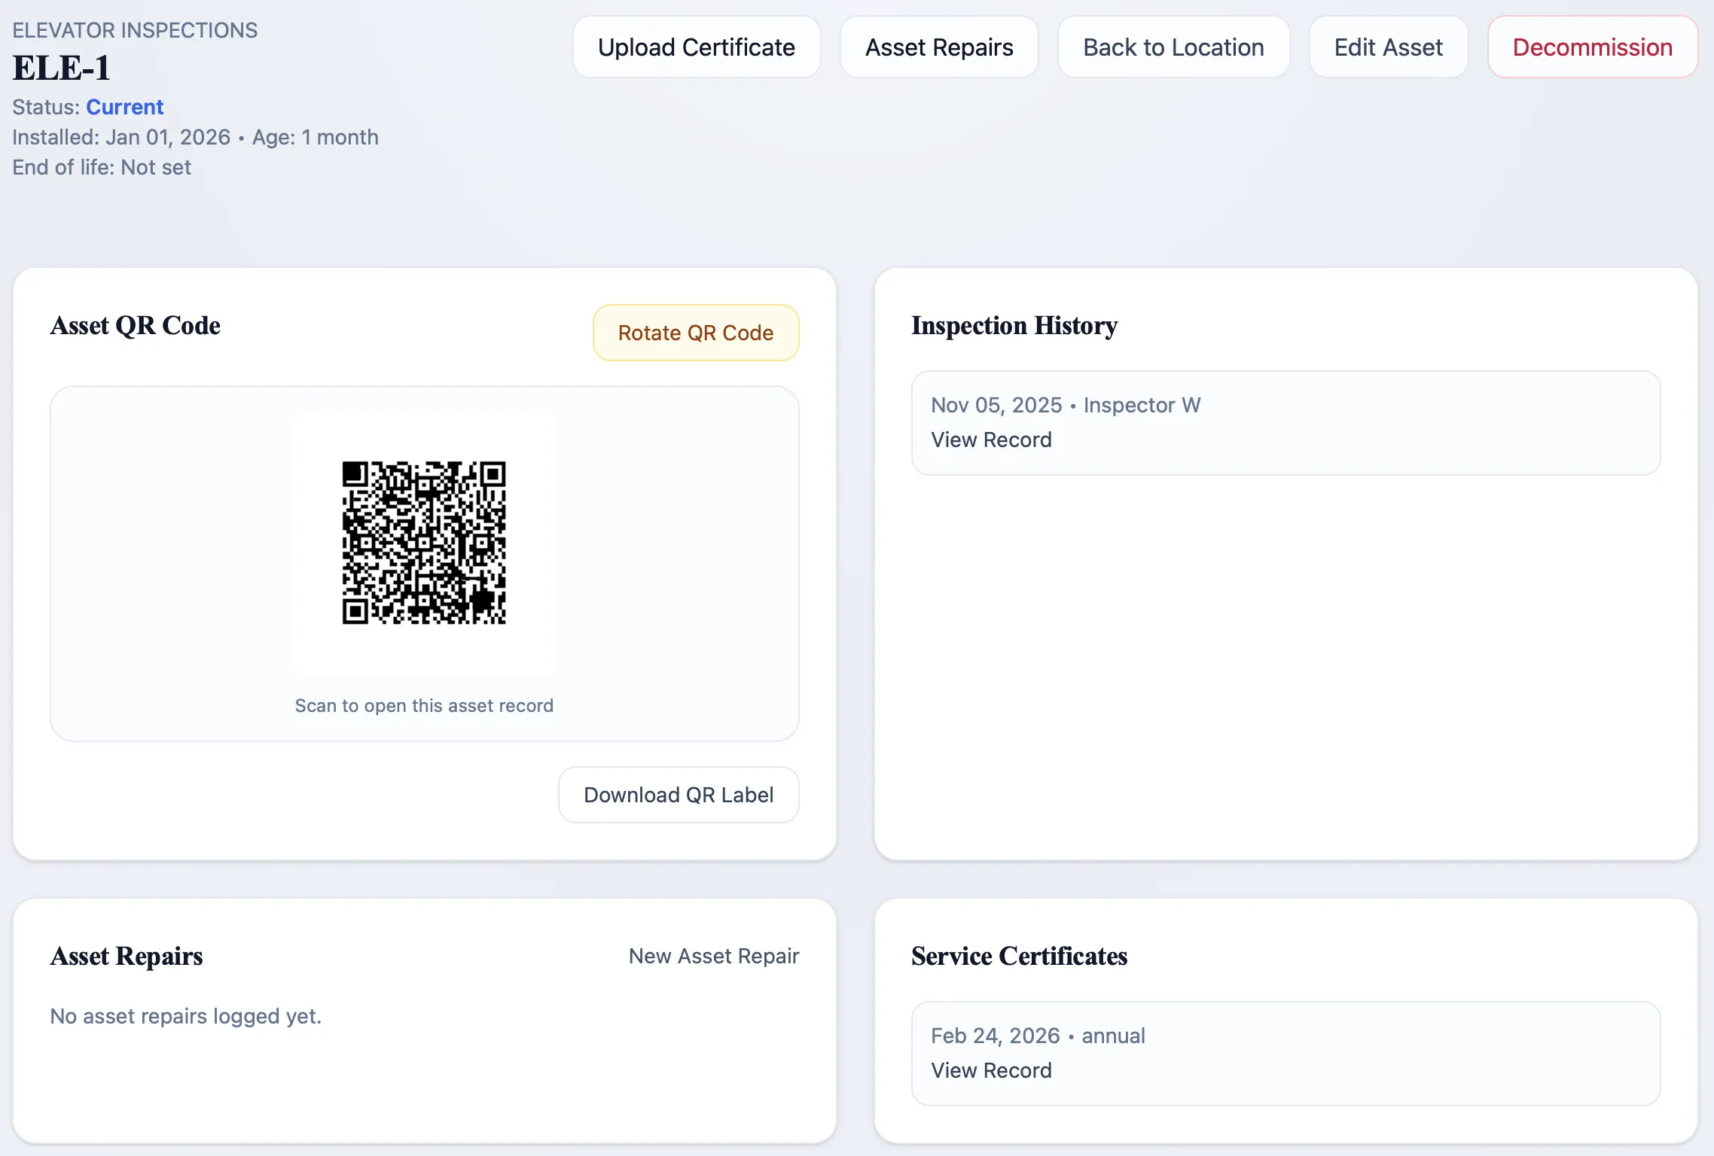Click the Inspection History heading
1714x1156 pixels.
point(1014,326)
